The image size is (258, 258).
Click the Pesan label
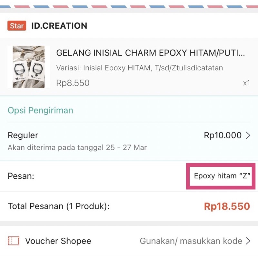click(21, 176)
